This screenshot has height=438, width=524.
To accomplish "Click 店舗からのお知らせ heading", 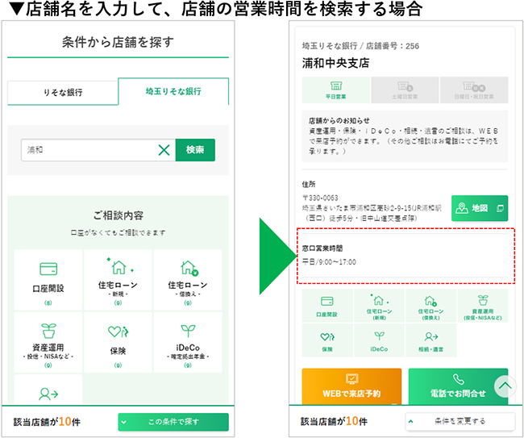I will point(339,121).
